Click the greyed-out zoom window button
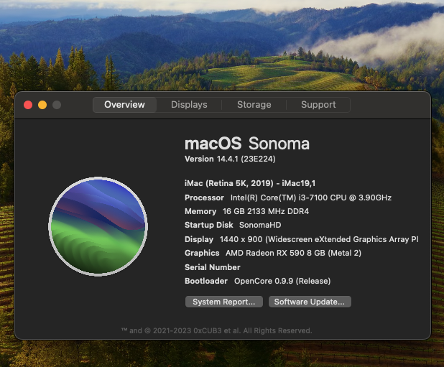444x367 pixels. pyautogui.click(x=57, y=105)
